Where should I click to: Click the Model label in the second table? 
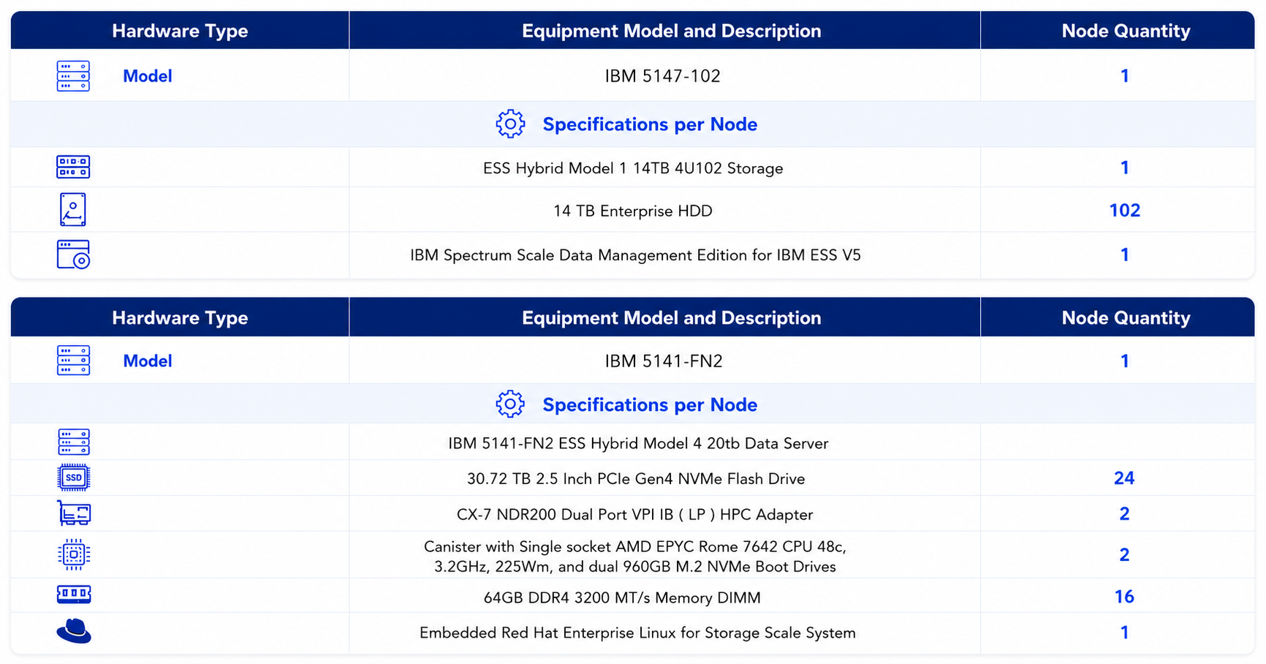(x=148, y=361)
